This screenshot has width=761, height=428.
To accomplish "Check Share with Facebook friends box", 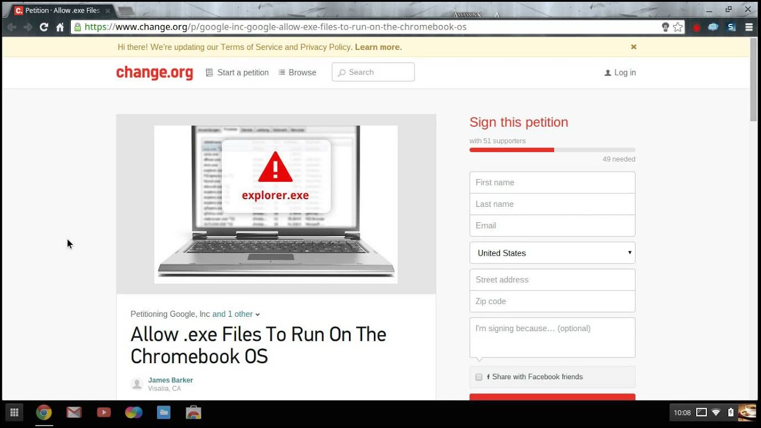I will click(479, 377).
